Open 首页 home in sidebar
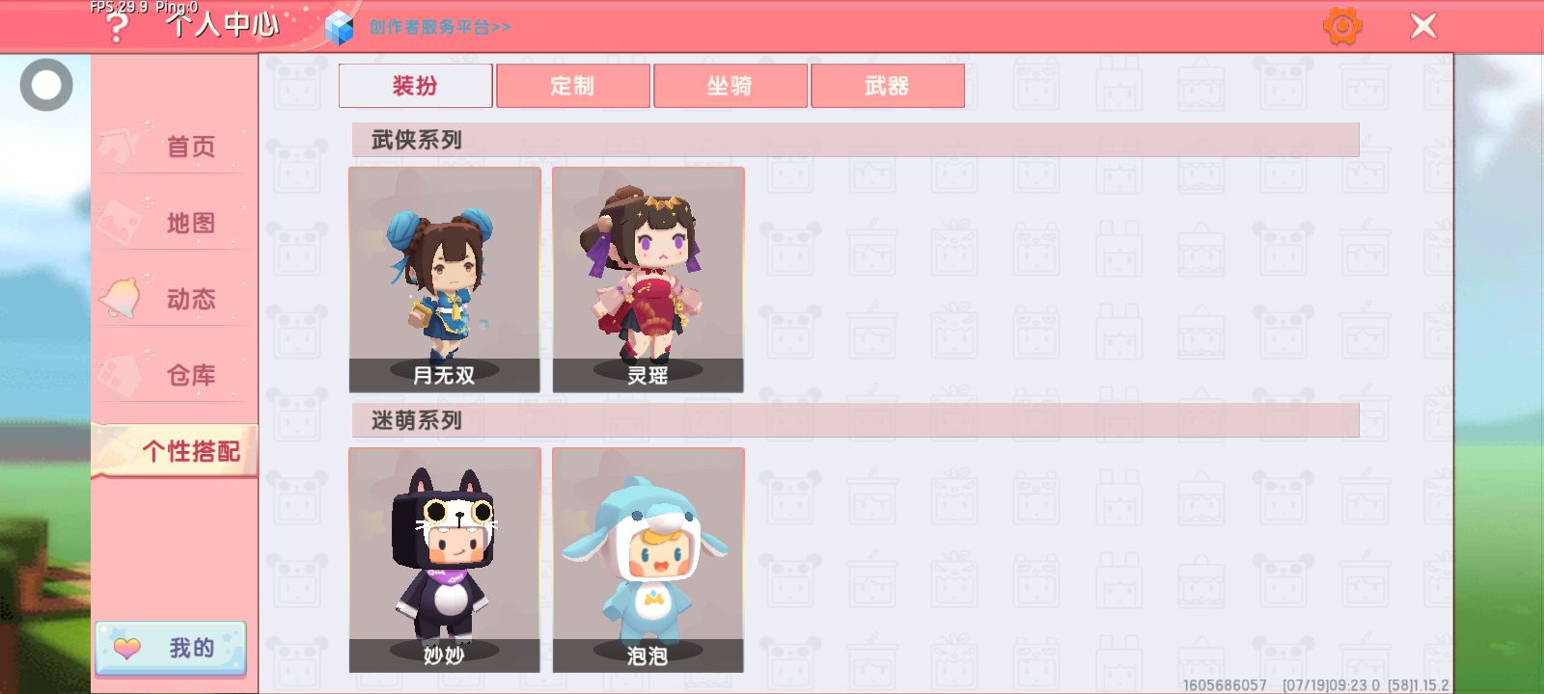 click(175, 147)
